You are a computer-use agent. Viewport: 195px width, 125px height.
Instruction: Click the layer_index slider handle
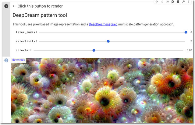(186, 32)
